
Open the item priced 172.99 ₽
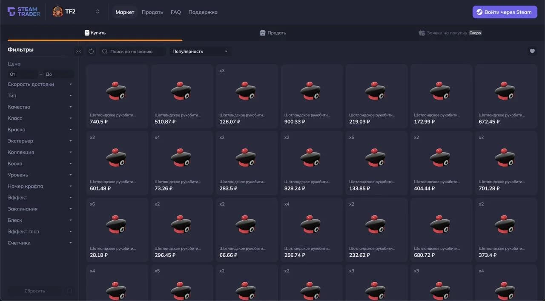[441, 97]
